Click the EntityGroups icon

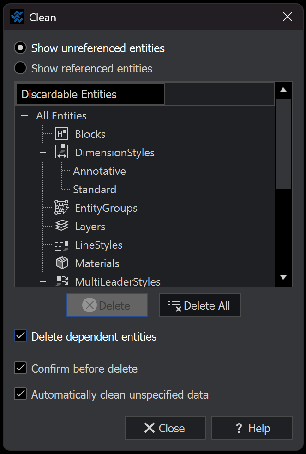coord(61,207)
